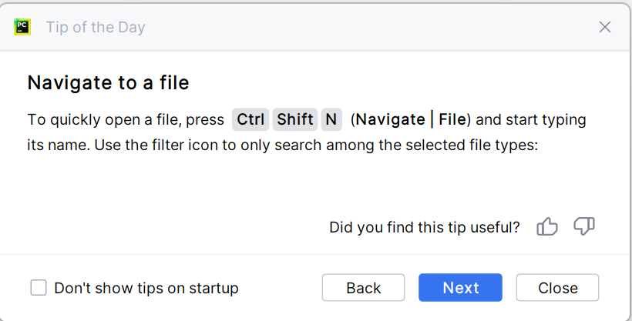Show the next tip with Next button
Screen dimensions: 632x321
coord(461,288)
